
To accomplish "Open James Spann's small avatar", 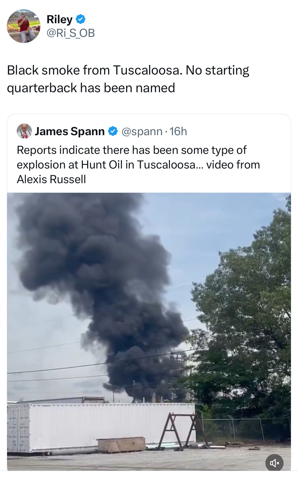I will tap(24, 131).
